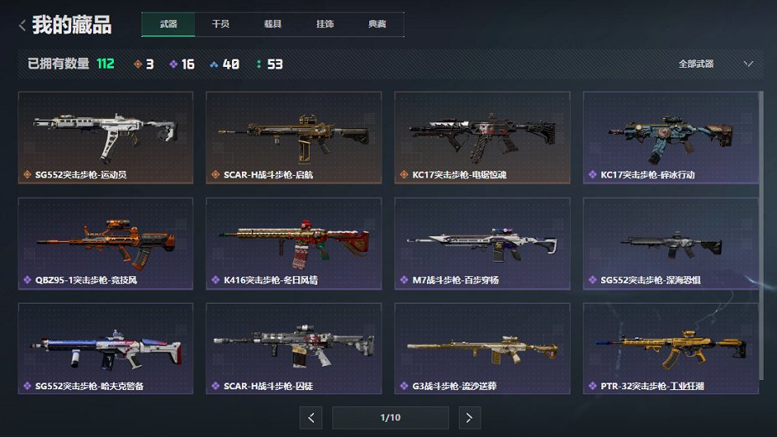
Task: Go back using the arrow beside 我的藏品
Action: coord(22,25)
